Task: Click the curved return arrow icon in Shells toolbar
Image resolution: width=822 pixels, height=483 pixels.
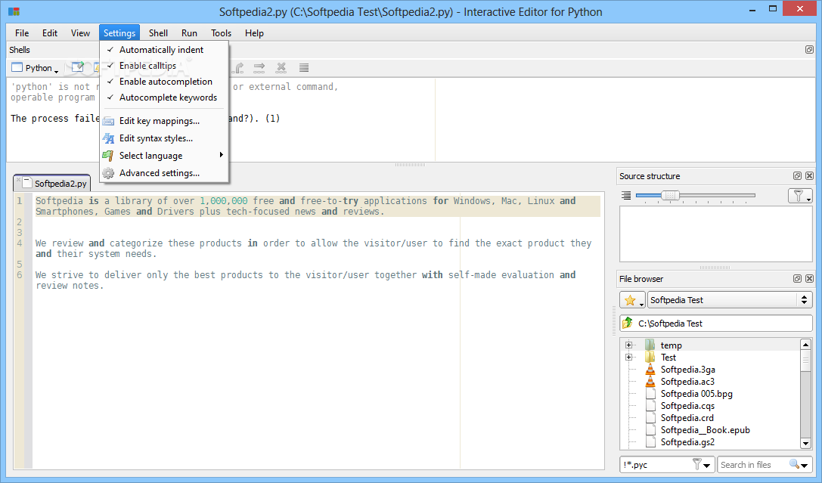Action: (240, 67)
